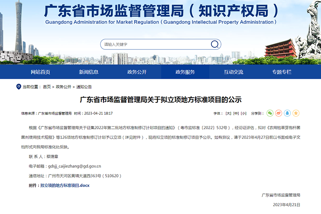The height and width of the screenshot is (214, 321).
Task: Open 网站首页 navigation tab
Action: click(x=41, y=72)
